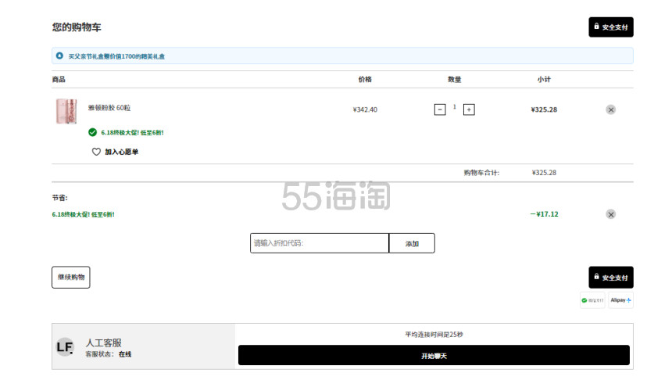The width and height of the screenshot is (672, 391).
Task: Click the 购物车合计 label
Action: tap(481, 173)
